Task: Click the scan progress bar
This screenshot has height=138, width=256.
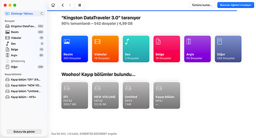Action: [x=142, y=11]
